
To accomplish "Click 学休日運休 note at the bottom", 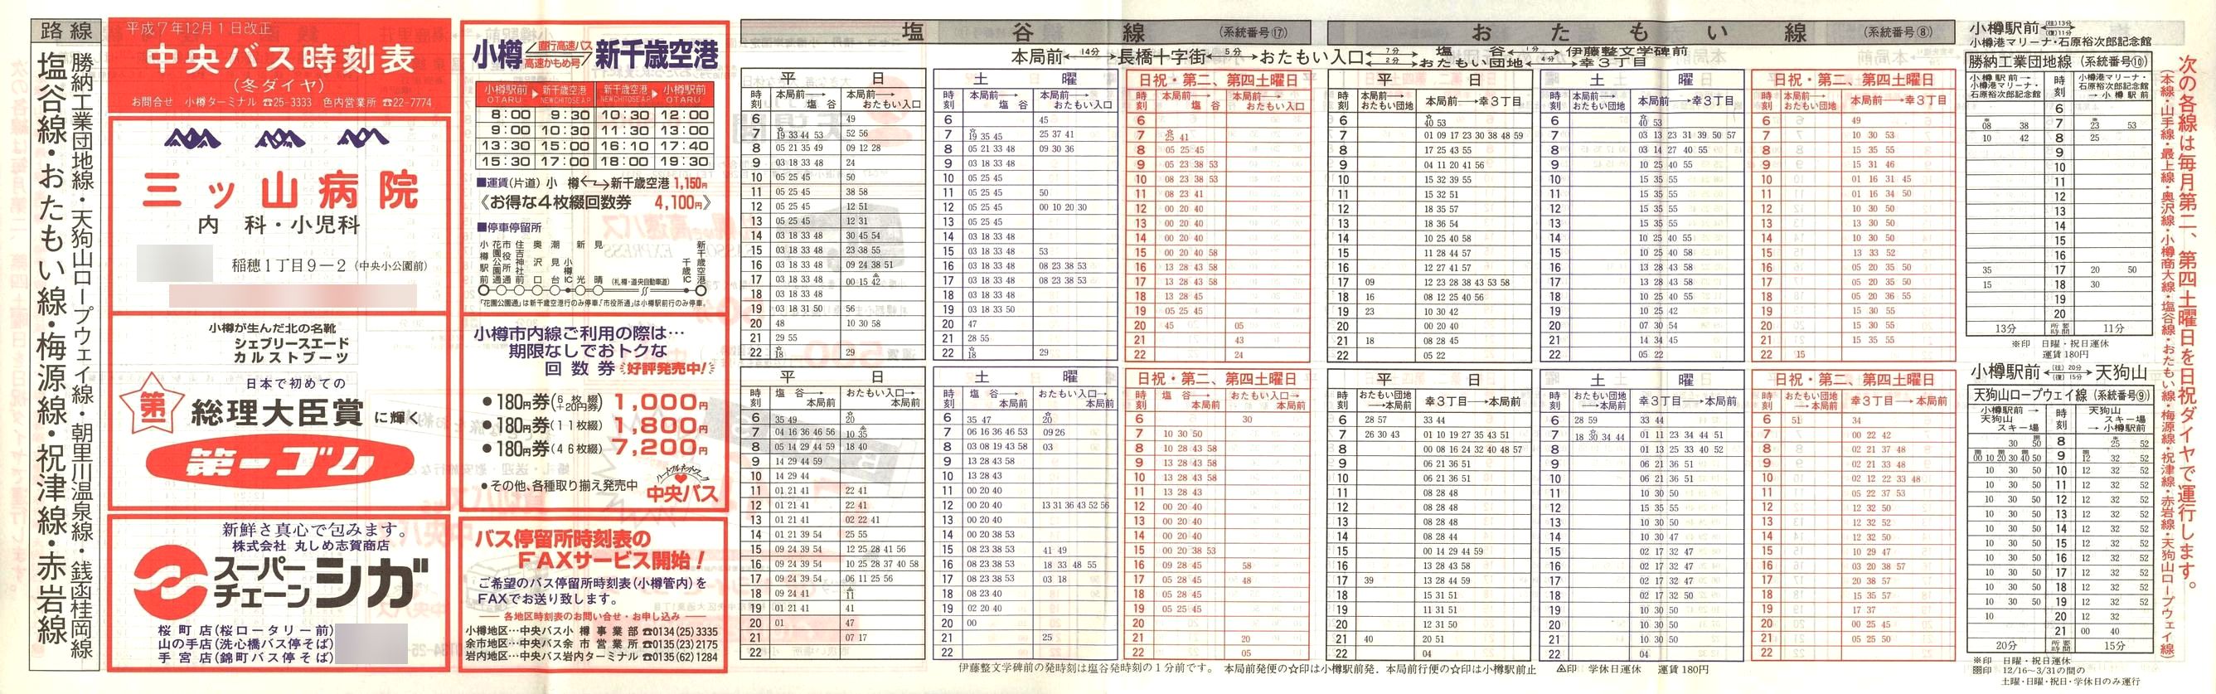I will tap(1617, 669).
